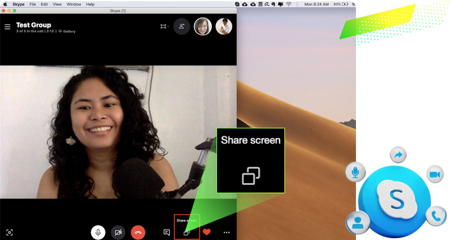451x240 pixels.
Task: Mute the microphone
Action: [98, 232]
